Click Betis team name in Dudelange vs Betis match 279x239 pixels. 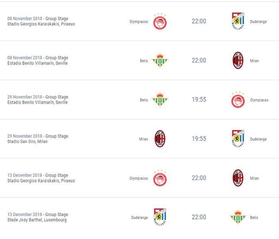(x=254, y=217)
